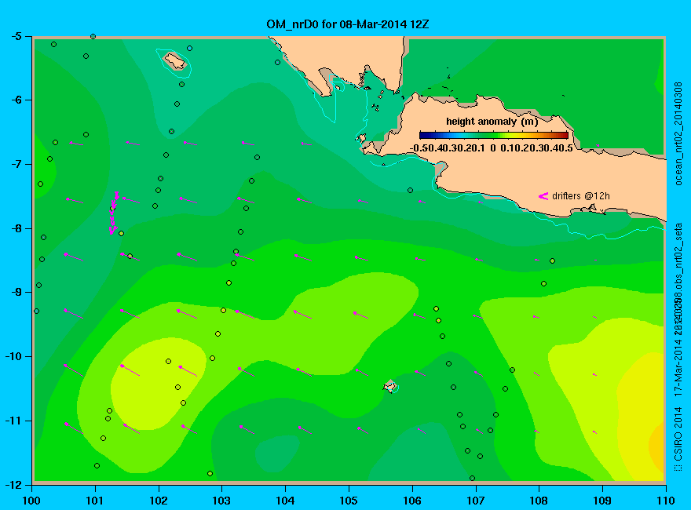Click the "109" longitude tick label

pos(602,501)
